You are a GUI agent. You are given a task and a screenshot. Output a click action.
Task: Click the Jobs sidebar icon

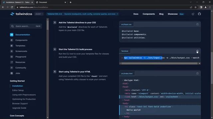pos(12,73)
